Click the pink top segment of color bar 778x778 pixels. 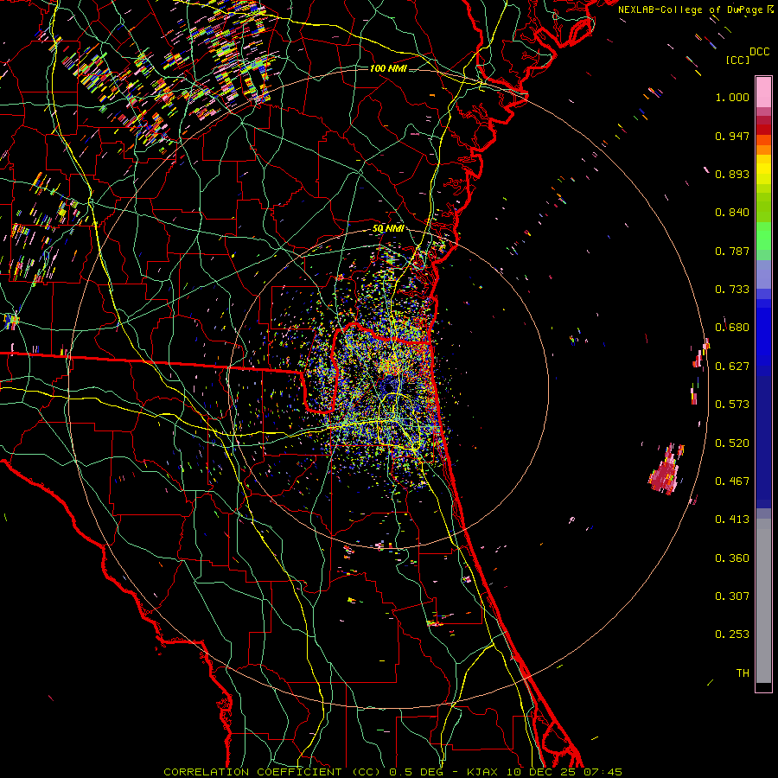click(763, 92)
